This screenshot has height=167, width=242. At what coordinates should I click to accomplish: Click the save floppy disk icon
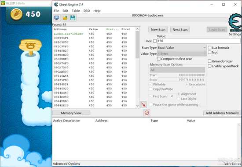pyautogui.click(x=73, y=18)
